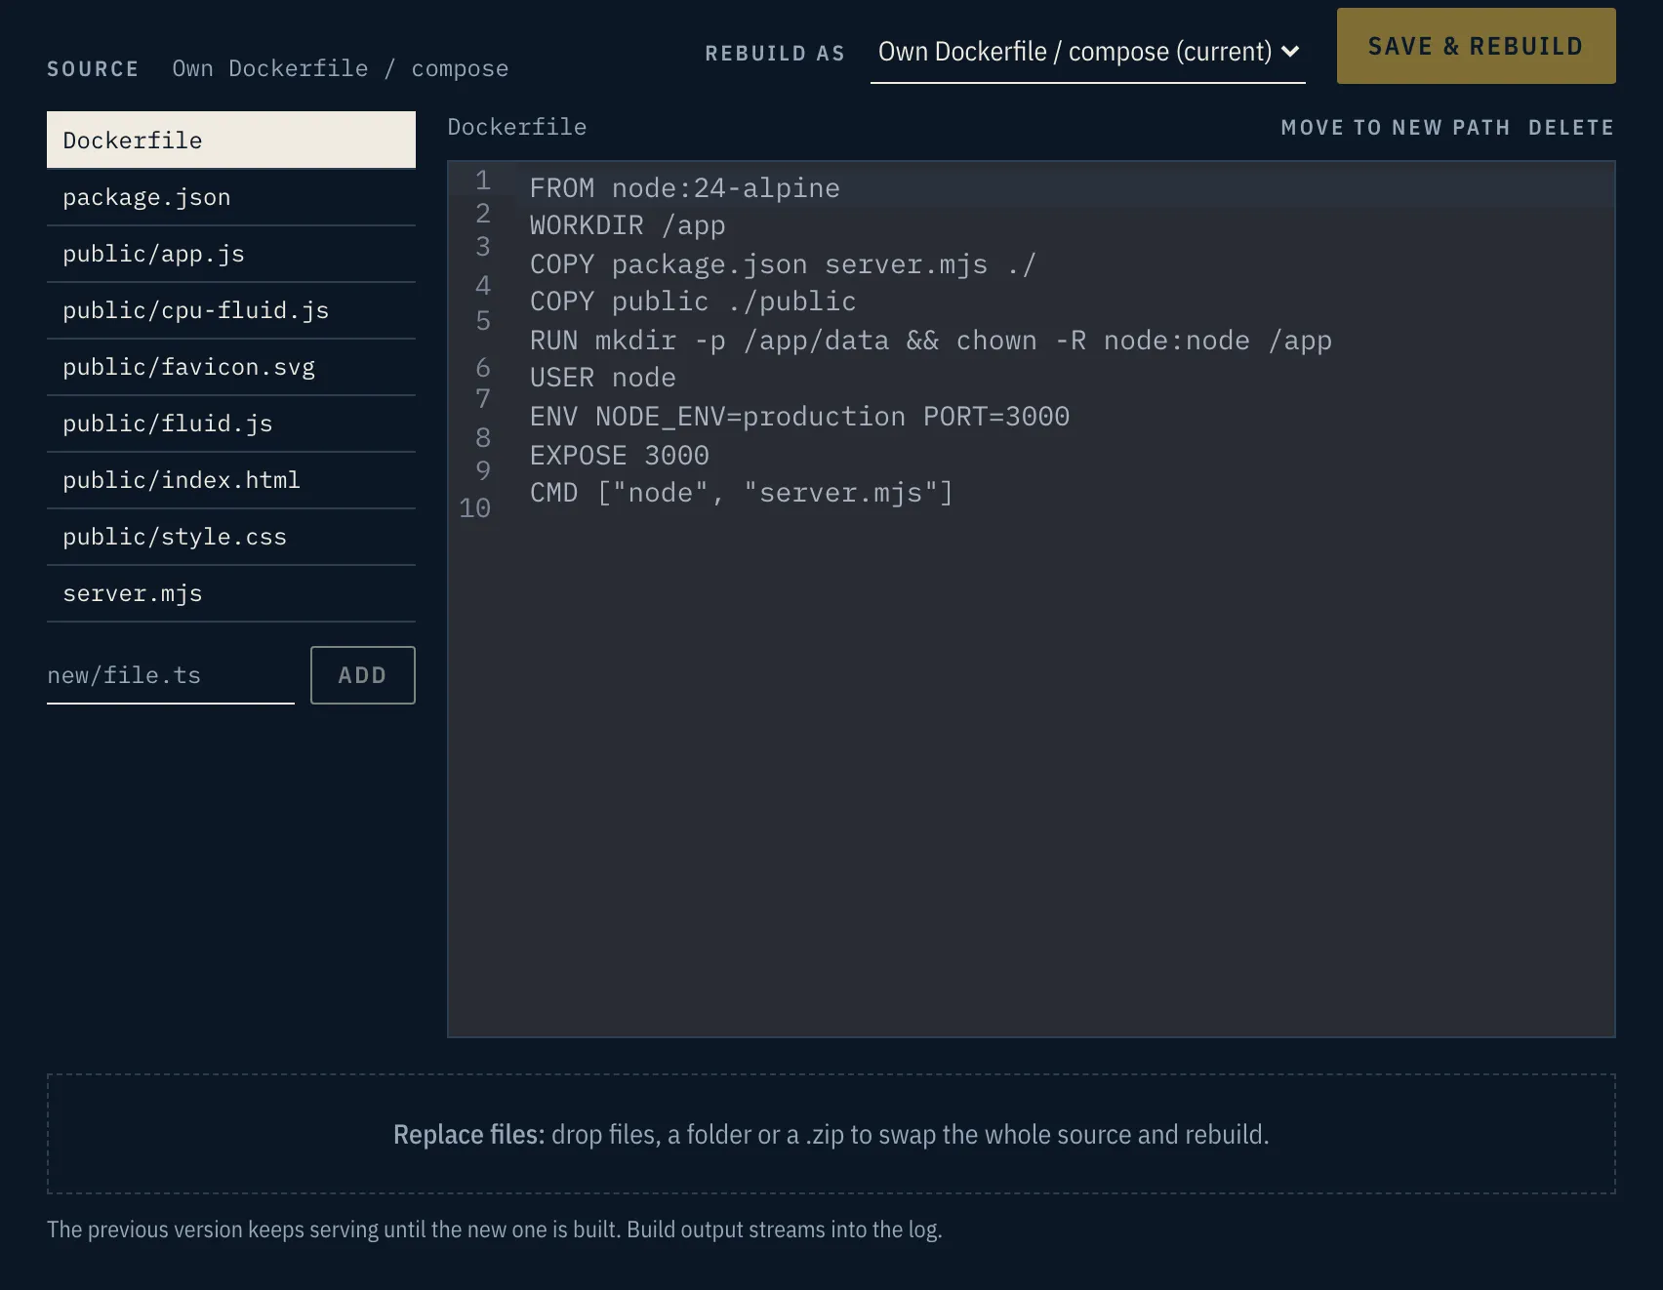Screen dimensions: 1663x1290
Task: Click the 'Own Dockerfile / compose' source label
Action: pos(341,68)
